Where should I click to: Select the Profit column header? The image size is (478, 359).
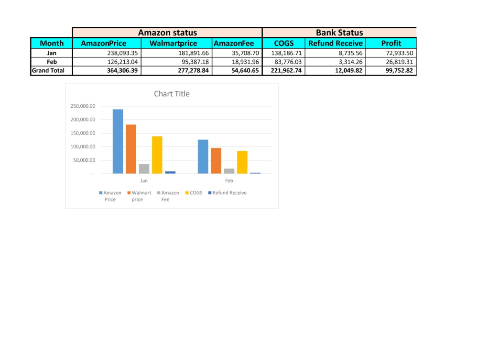click(391, 44)
